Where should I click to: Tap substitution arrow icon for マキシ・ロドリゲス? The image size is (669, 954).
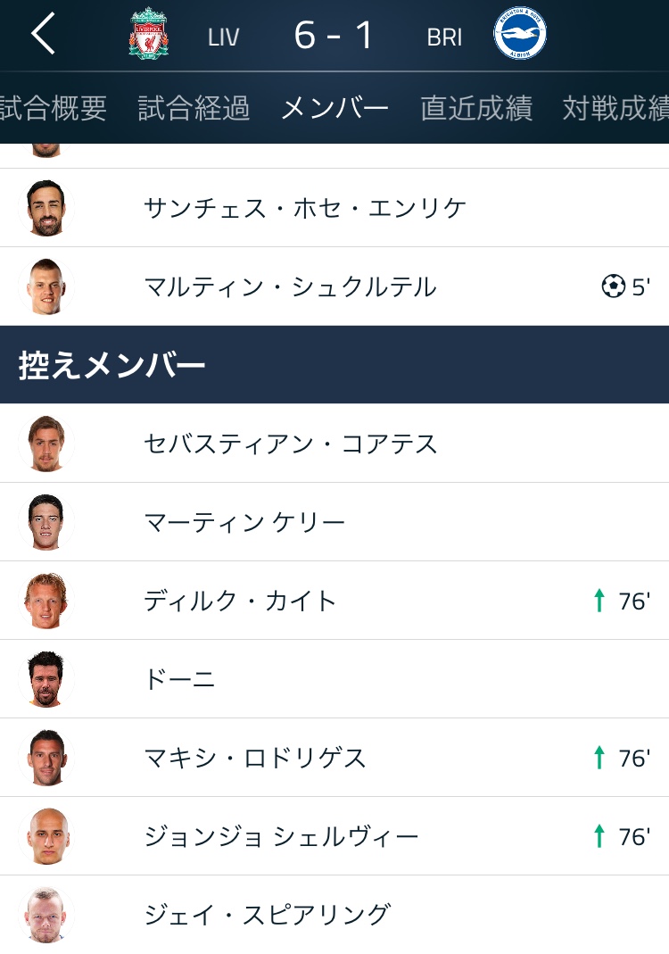point(599,758)
